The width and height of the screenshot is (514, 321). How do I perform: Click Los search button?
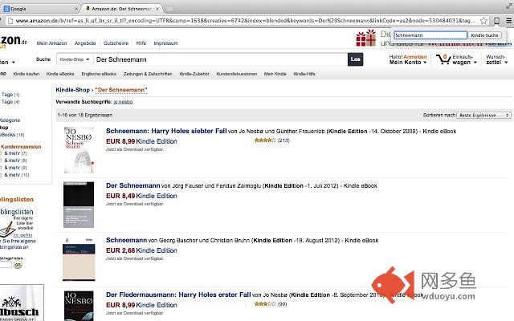pos(355,59)
